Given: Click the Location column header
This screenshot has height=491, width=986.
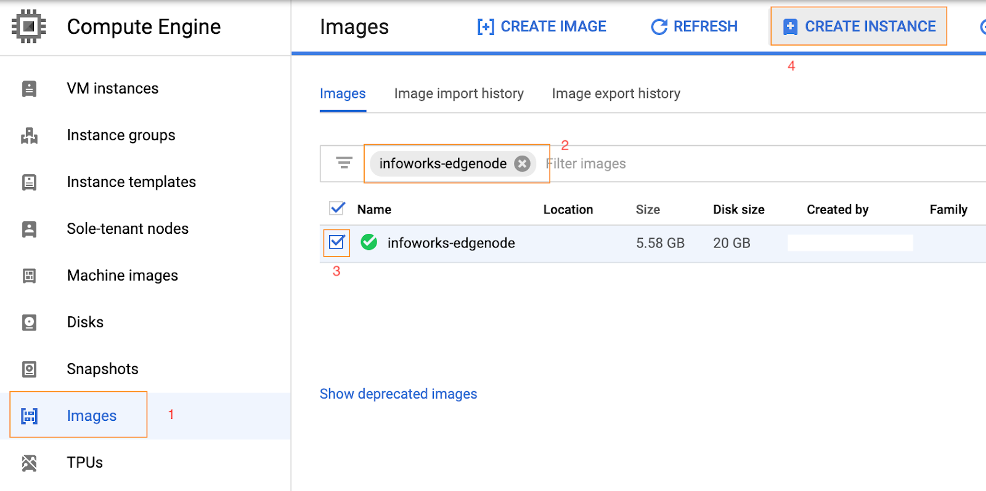Looking at the screenshot, I should (568, 209).
